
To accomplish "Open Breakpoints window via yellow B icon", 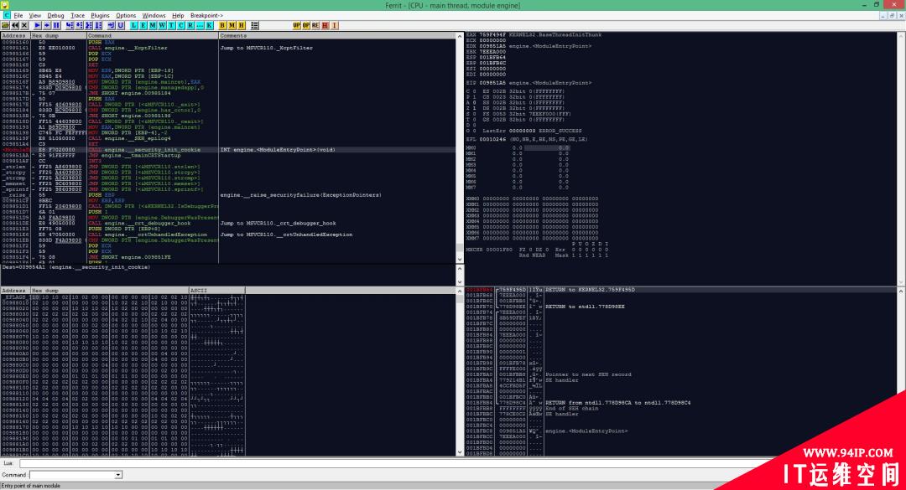I will pos(222,25).
